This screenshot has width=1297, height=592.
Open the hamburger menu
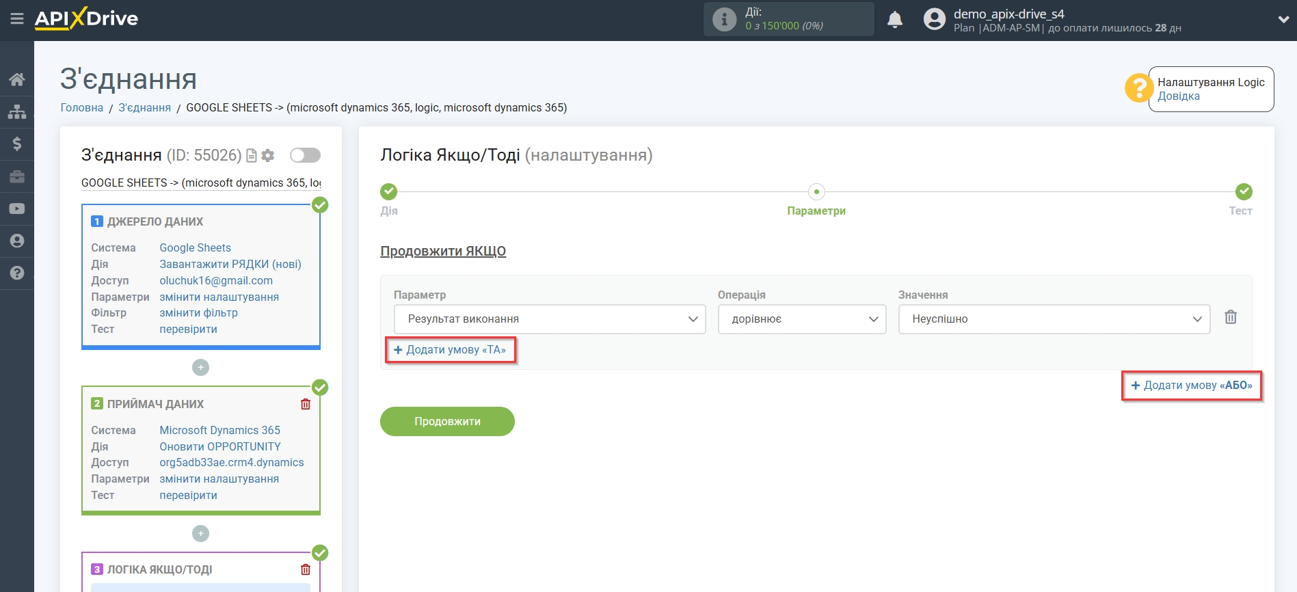17,19
